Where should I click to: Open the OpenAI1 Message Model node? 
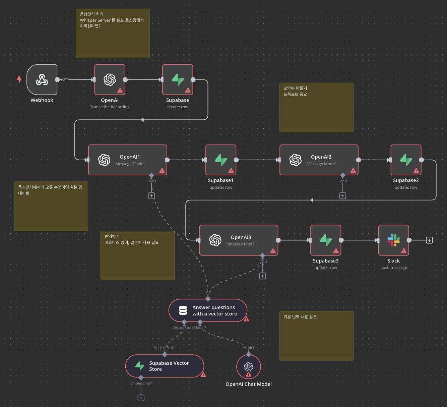(x=128, y=160)
